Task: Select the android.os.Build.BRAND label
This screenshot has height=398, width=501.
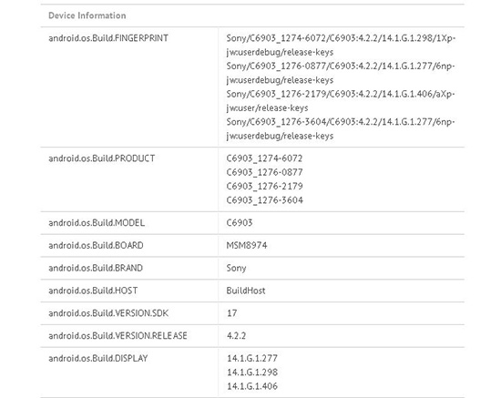Action: click(96, 268)
